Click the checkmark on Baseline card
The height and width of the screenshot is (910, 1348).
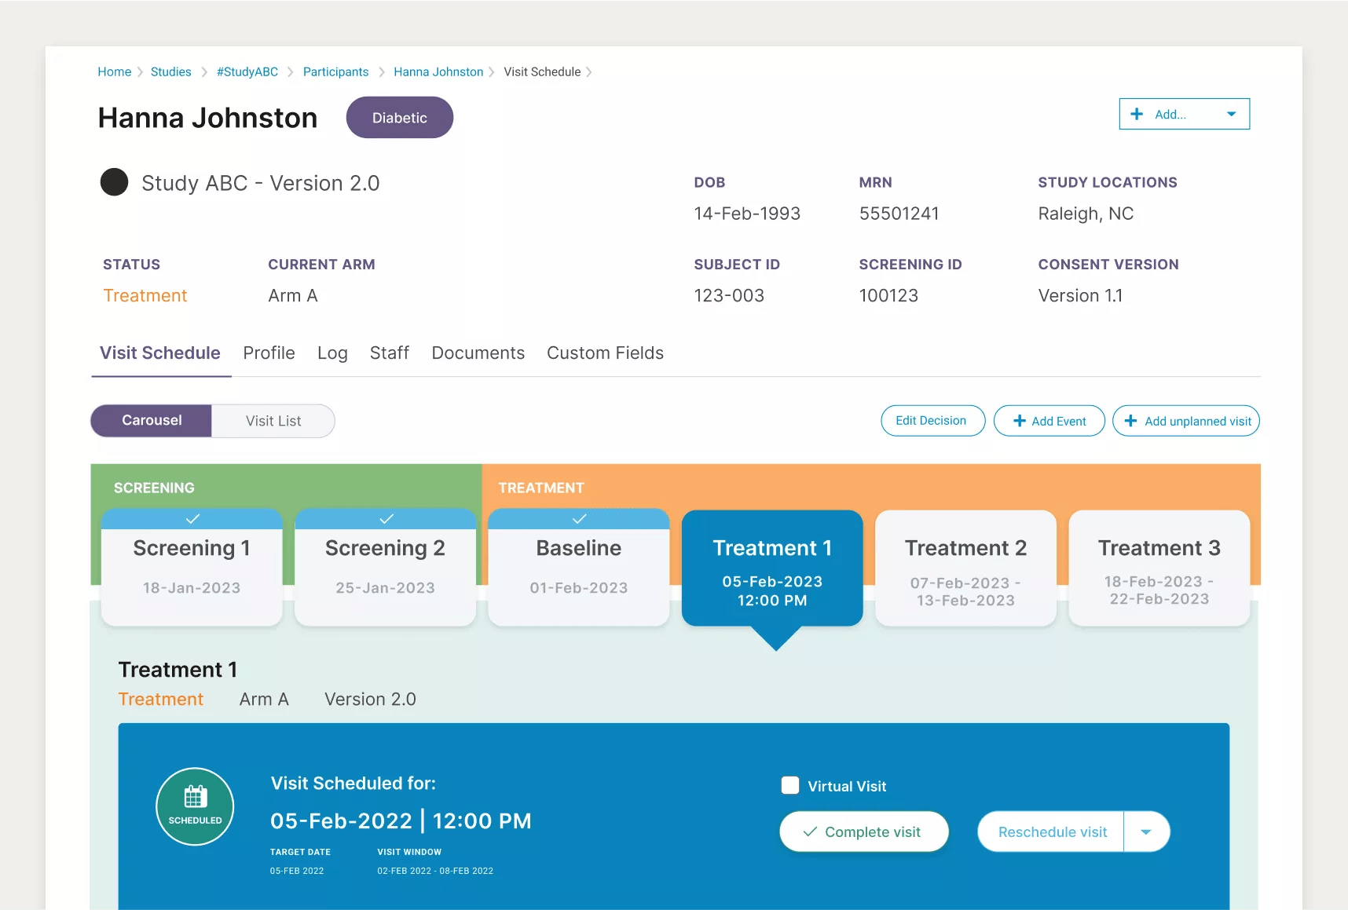pyautogui.click(x=579, y=519)
